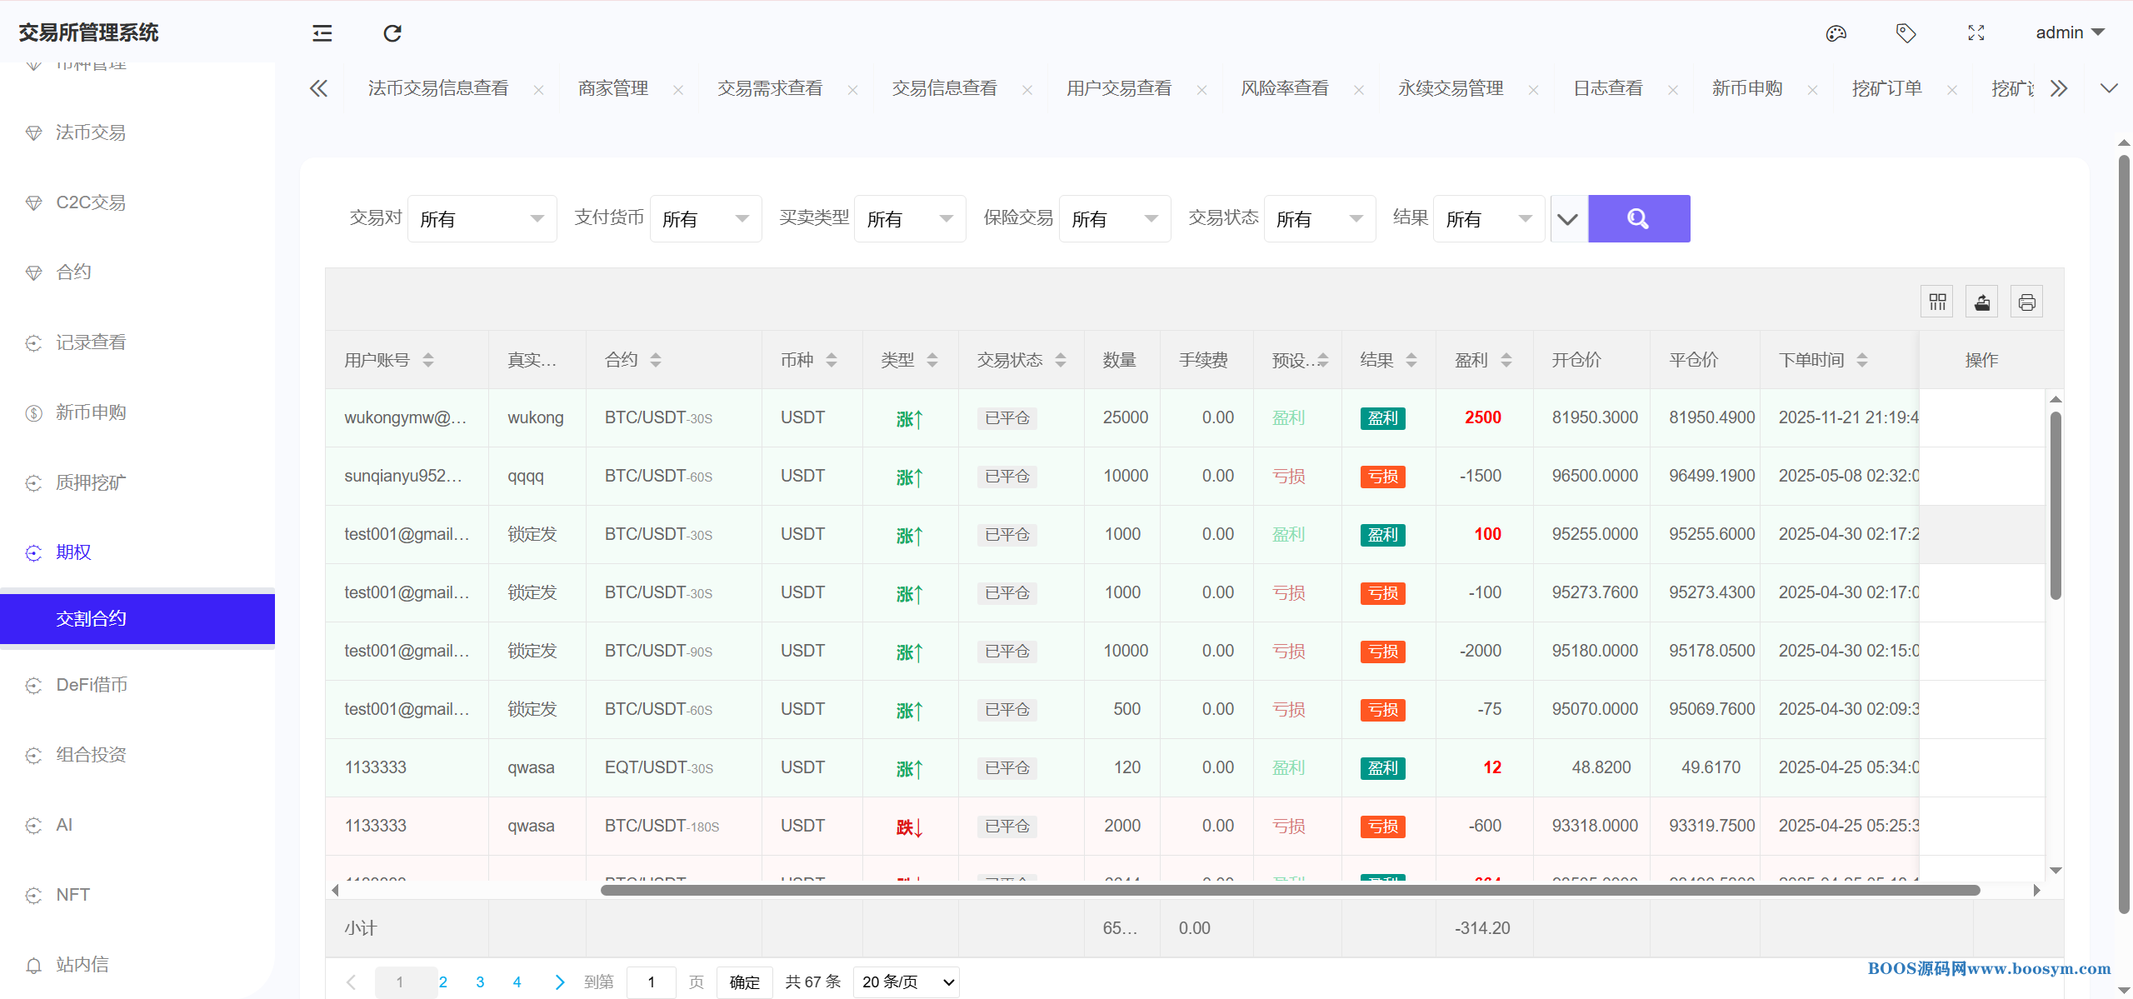Open the 日志查看 tab
Viewport: 2133px width, 999px height.
[x=1607, y=88]
